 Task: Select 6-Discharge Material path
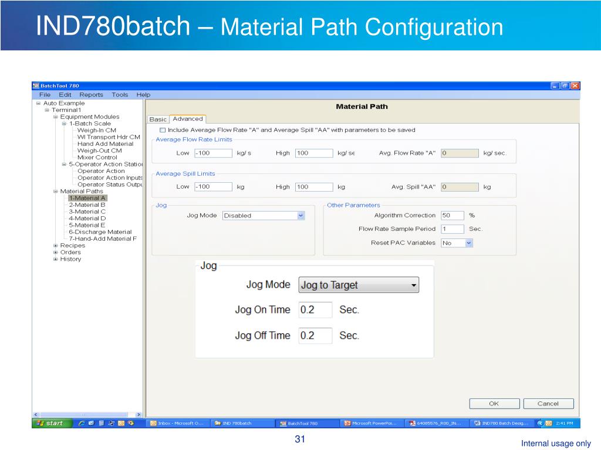pos(100,232)
